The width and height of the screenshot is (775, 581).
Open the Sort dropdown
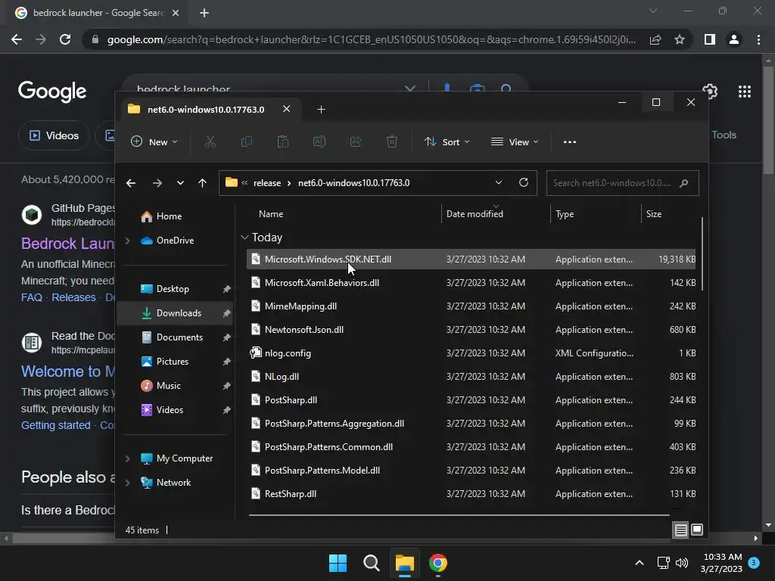pos(447,141)
